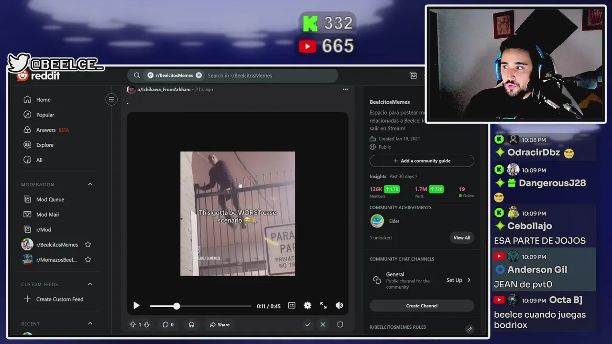Collapse the sidebar with hamburger button
612x344 pixels.
(111, 99)
